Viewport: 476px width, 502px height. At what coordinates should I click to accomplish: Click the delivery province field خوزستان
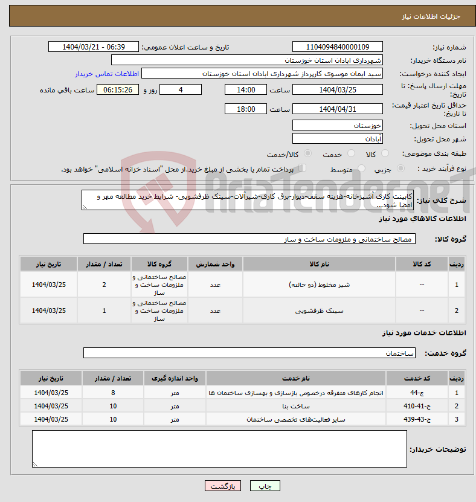[338, 125]
